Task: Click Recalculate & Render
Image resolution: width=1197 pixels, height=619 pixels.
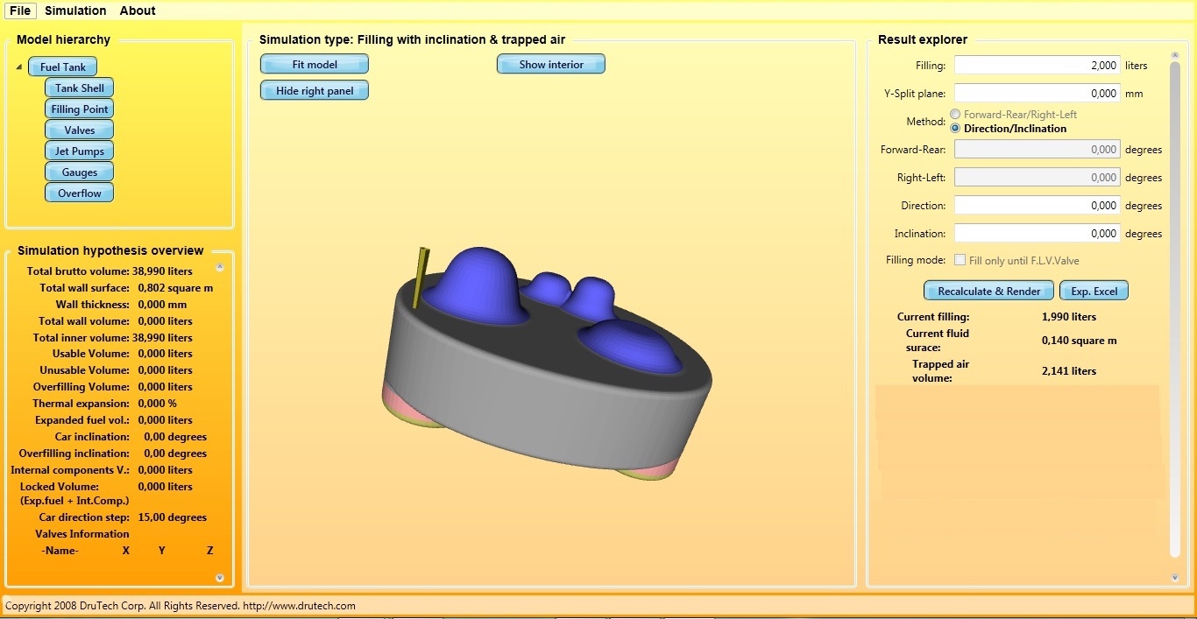Action: coord(988,292)
